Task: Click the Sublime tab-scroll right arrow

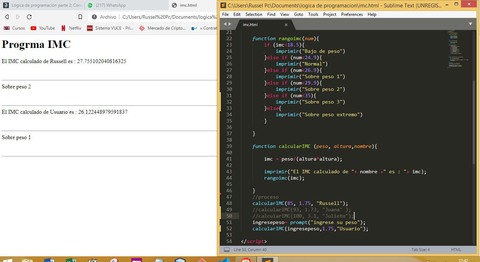Action: [x=230, y=24]
